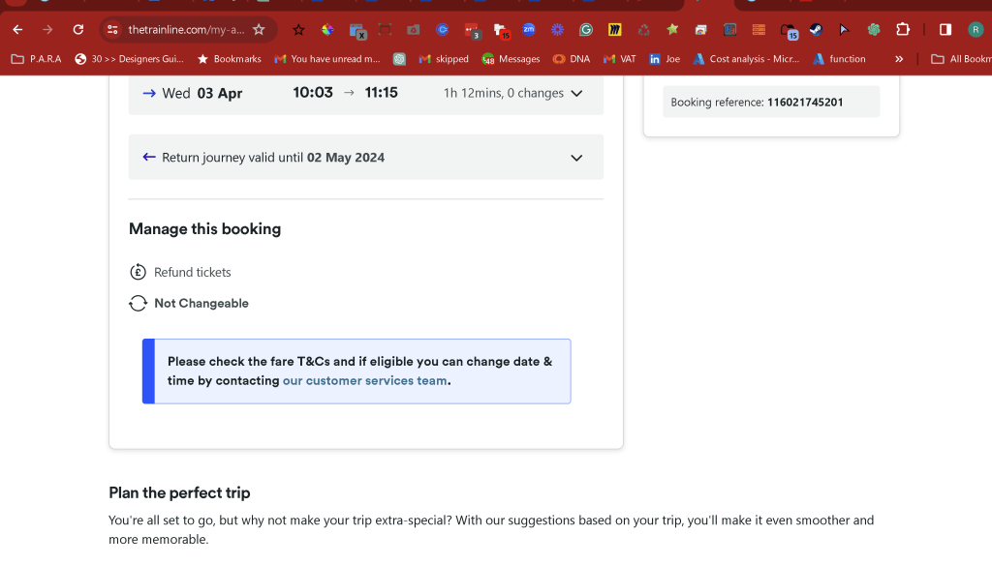
Task: Open the All Bookmarks folder
Action: (x=961, y=59)
